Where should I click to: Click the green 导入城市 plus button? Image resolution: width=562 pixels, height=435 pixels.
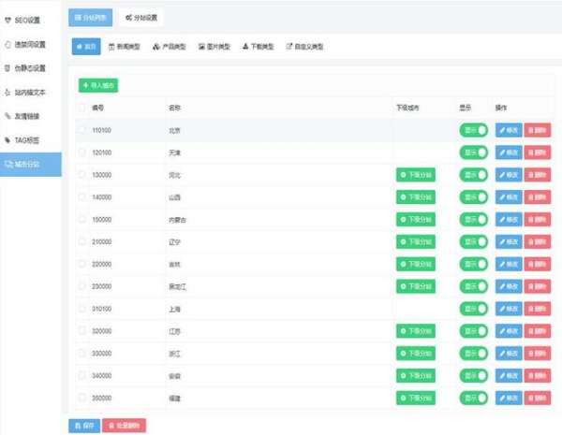coord(98,85)
